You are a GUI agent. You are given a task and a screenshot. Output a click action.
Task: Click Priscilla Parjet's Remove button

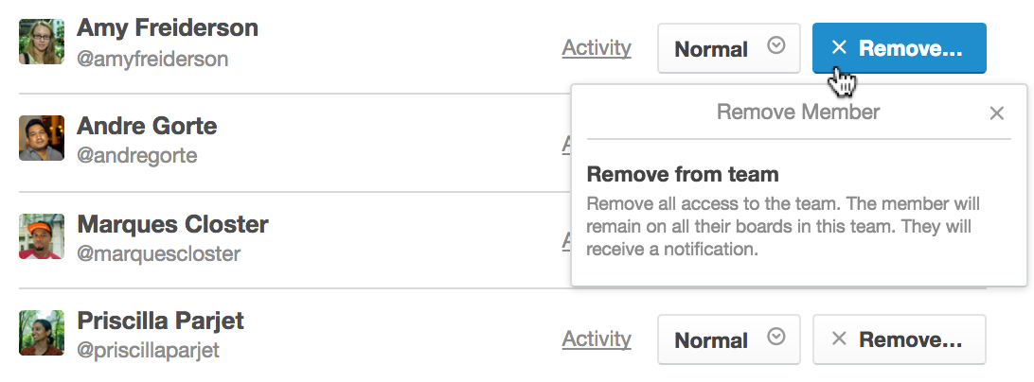click(900, 339)
